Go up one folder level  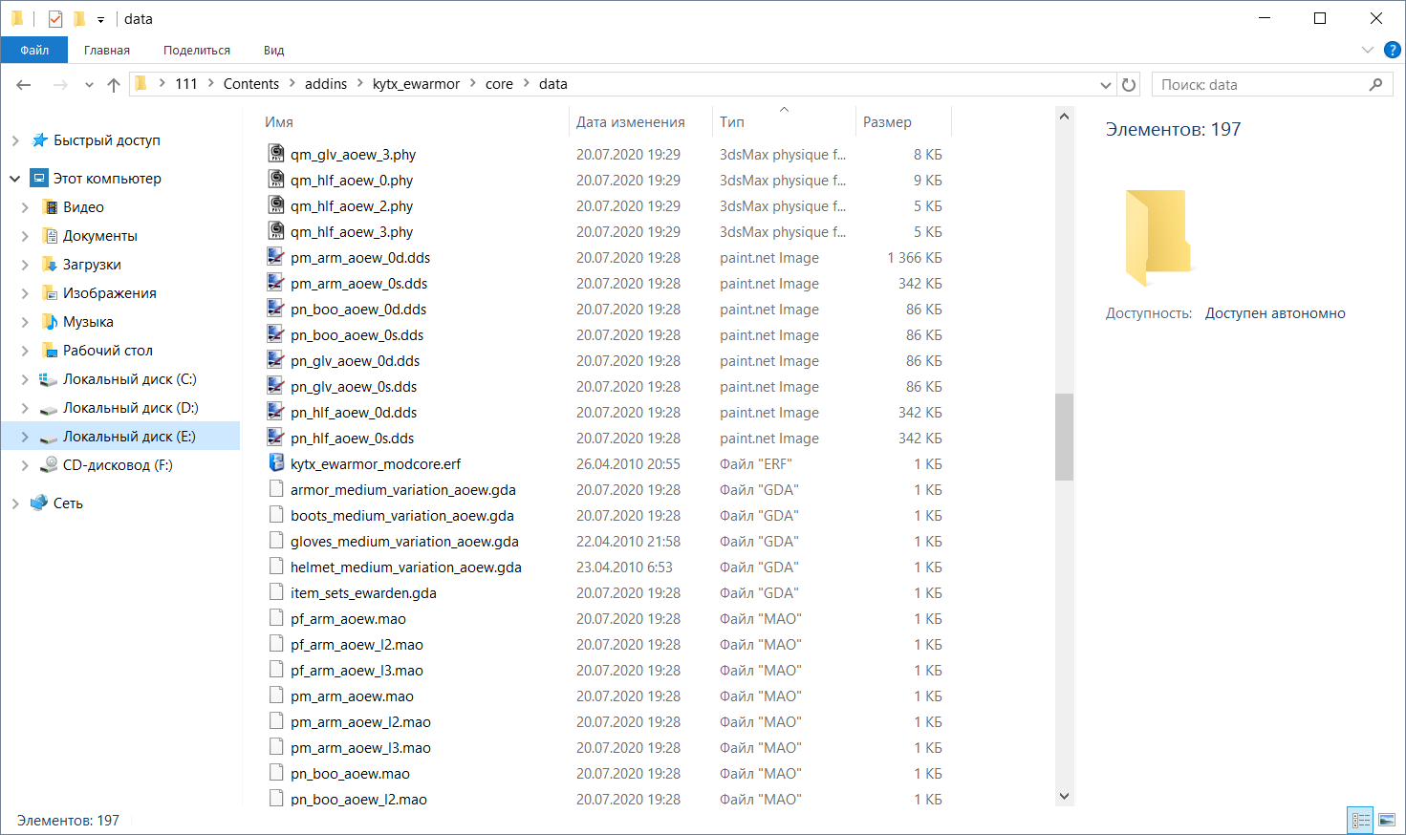114,85
